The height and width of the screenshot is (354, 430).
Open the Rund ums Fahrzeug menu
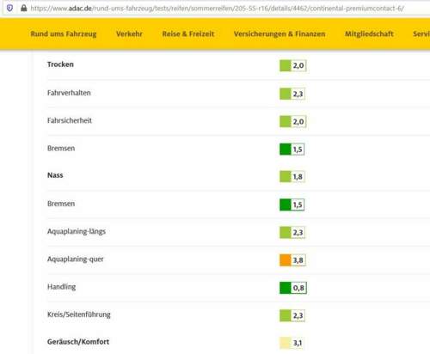64,34
